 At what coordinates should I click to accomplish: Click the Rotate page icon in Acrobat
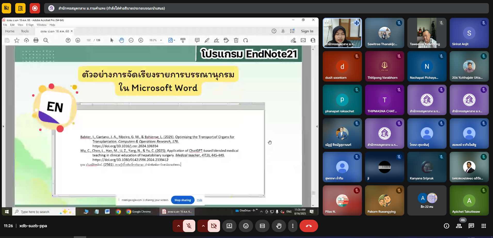[246, 40]
